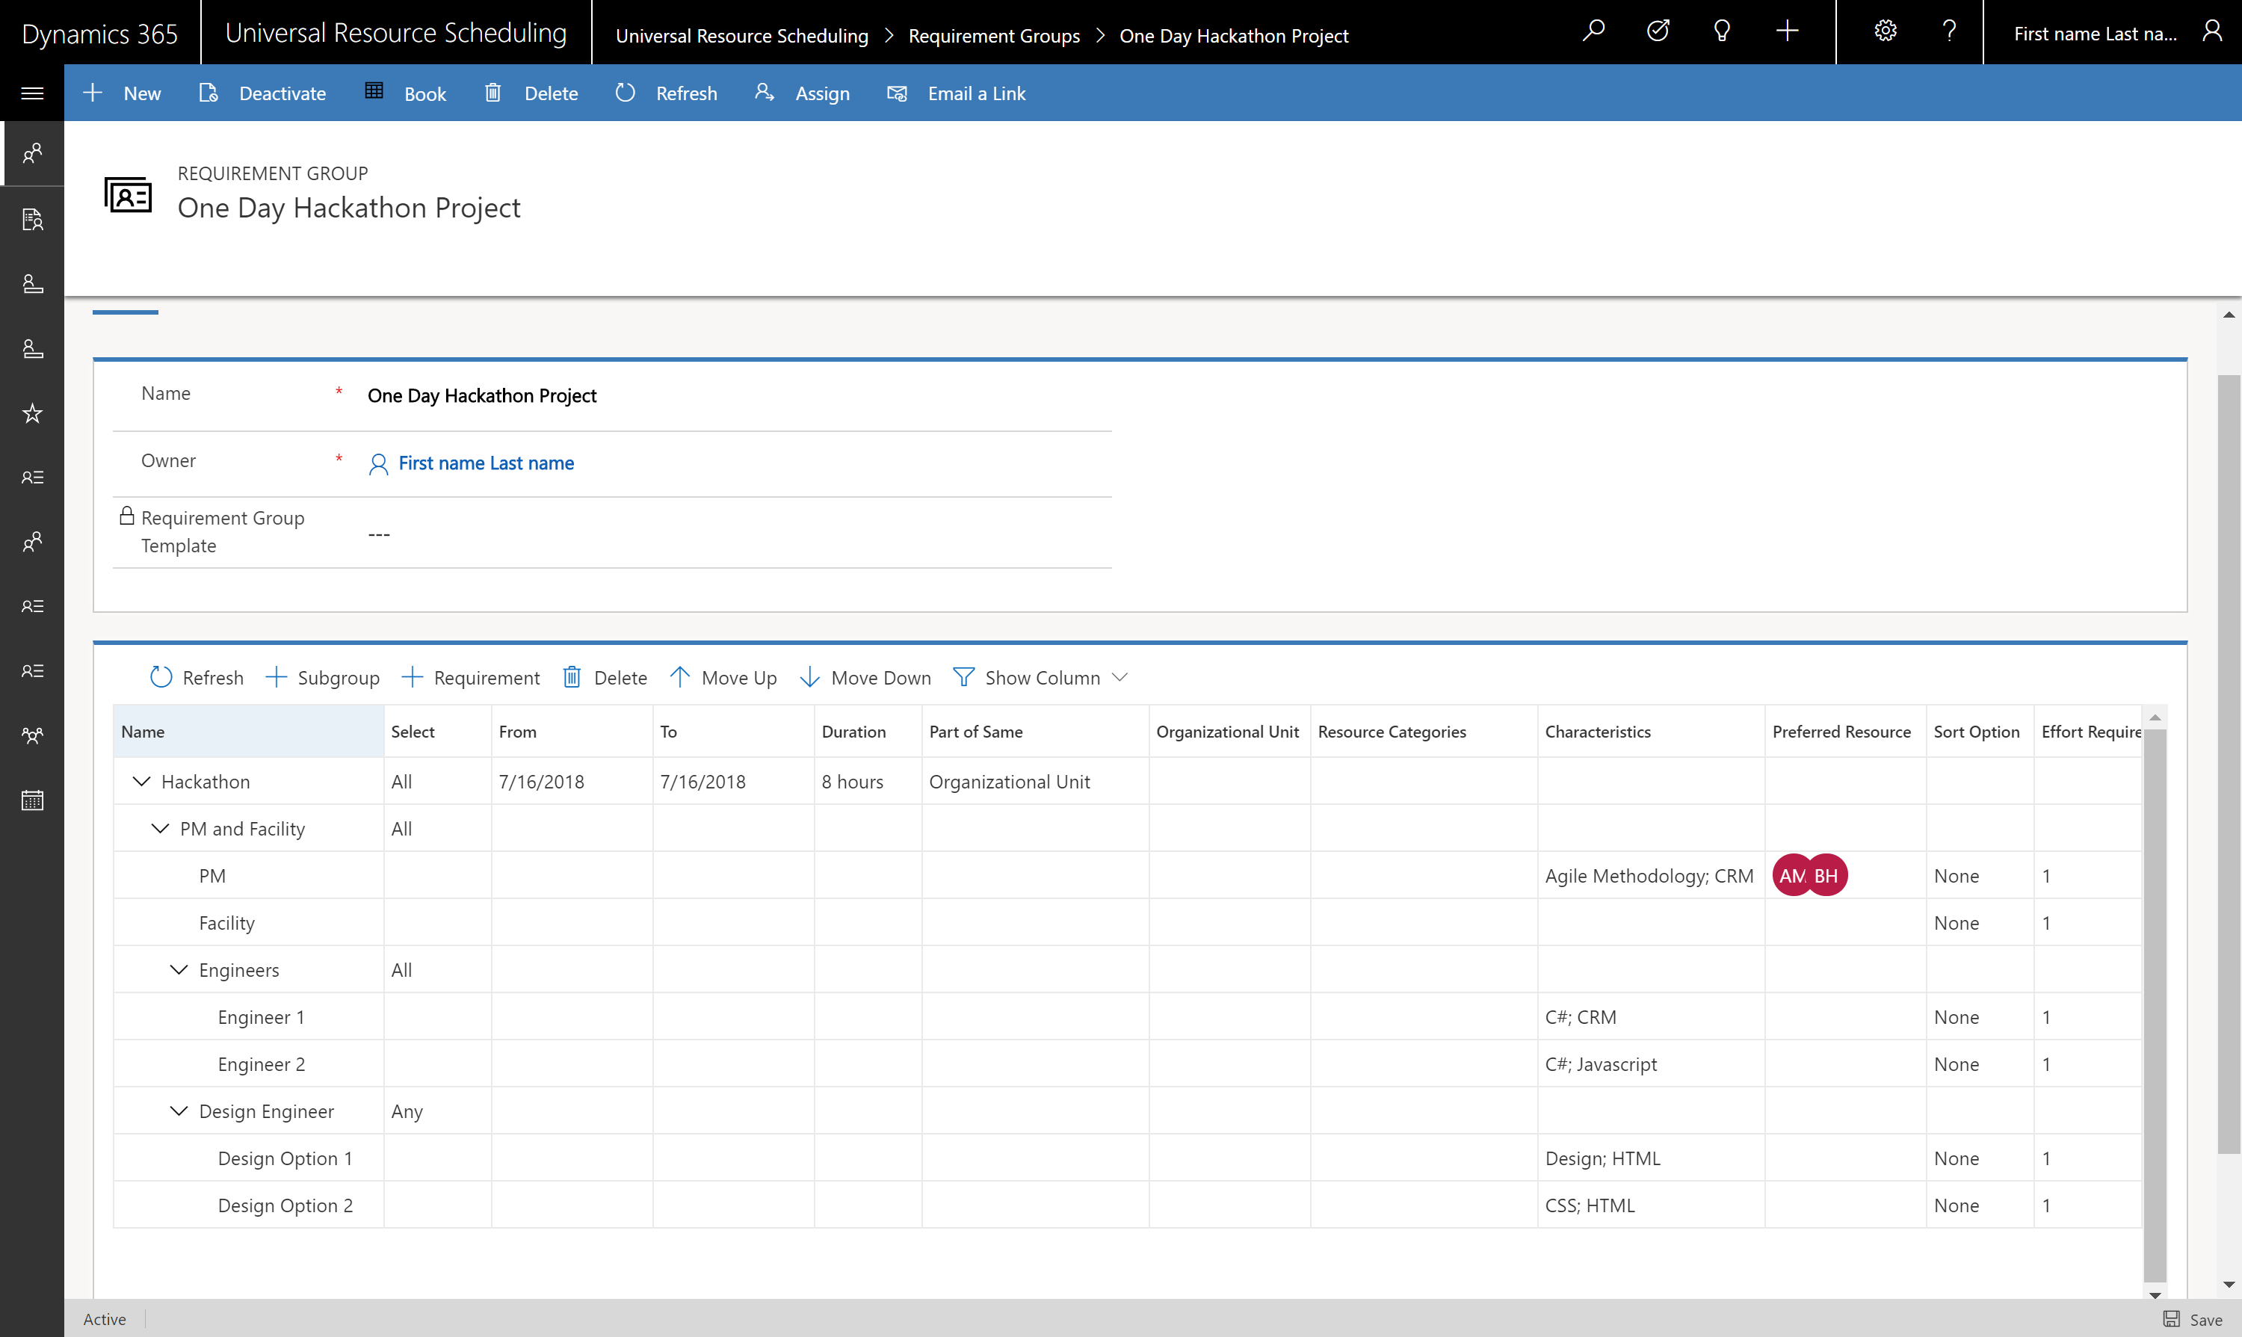Click the AM preferred resource badge
2242x1337 pixels.
[x=1789, y=875]
